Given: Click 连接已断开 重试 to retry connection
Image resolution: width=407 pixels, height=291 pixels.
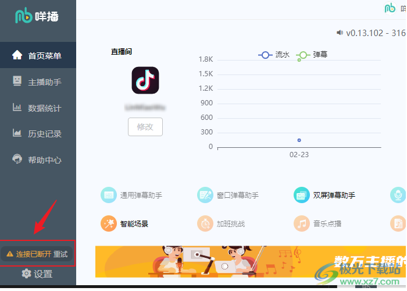Looking at the screenshot, I should pyautogui.click(x=38, y=254).
